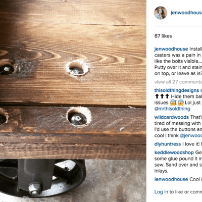The height and width of the screenshot is (202, 202).
Task: Expand view all 27 comments
Action: click(x=178, y=82)
